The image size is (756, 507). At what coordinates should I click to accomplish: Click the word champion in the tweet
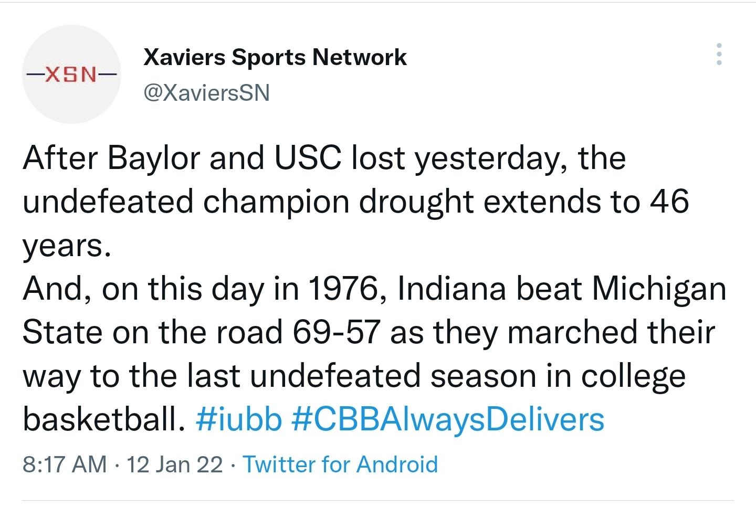coord(276,202)
